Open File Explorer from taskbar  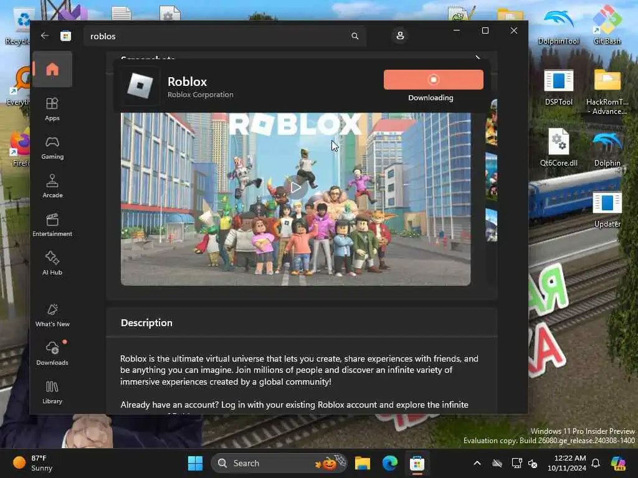coord(362,463)
